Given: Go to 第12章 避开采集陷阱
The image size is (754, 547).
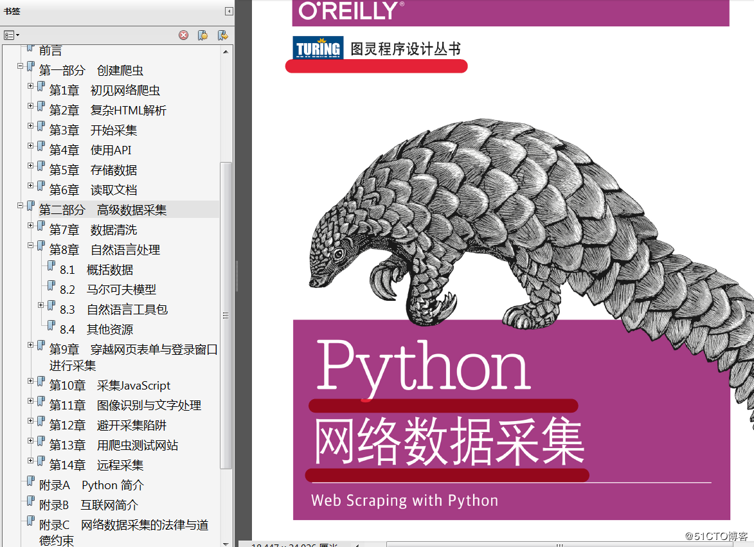Looking at the screenshot, I should [x=108, y=426].
